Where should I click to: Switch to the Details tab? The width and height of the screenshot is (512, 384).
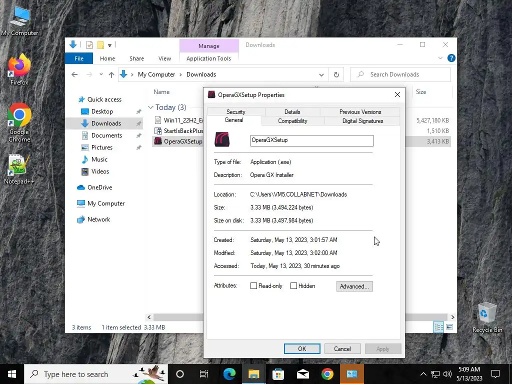pyautogui.click(x=292, y=111)
